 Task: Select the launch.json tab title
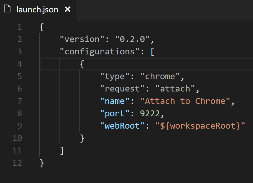[37, 9]
